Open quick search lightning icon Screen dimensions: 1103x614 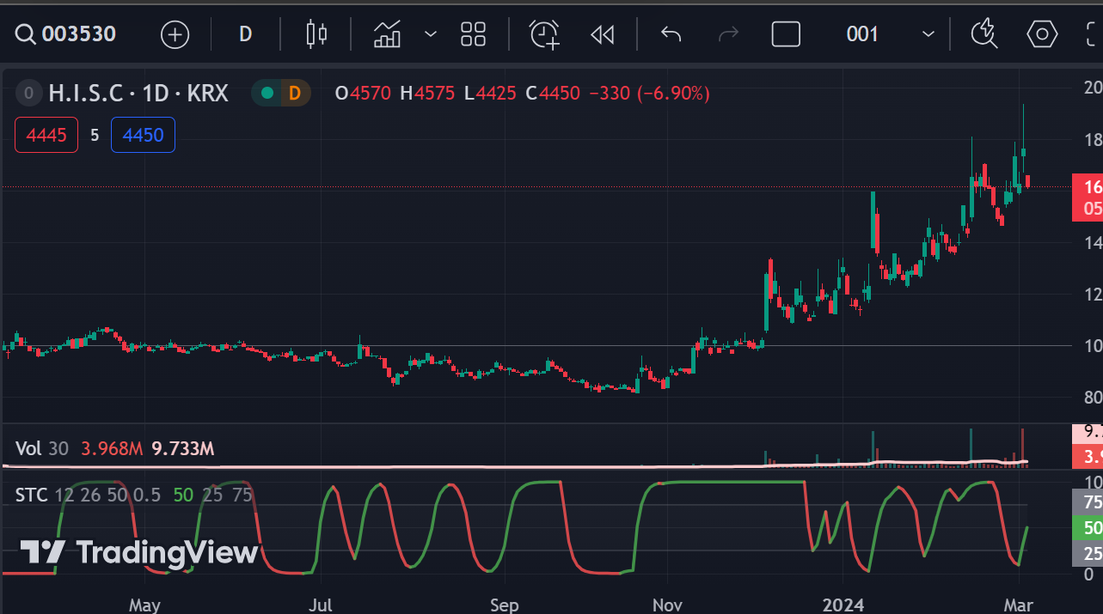(984, 34)
